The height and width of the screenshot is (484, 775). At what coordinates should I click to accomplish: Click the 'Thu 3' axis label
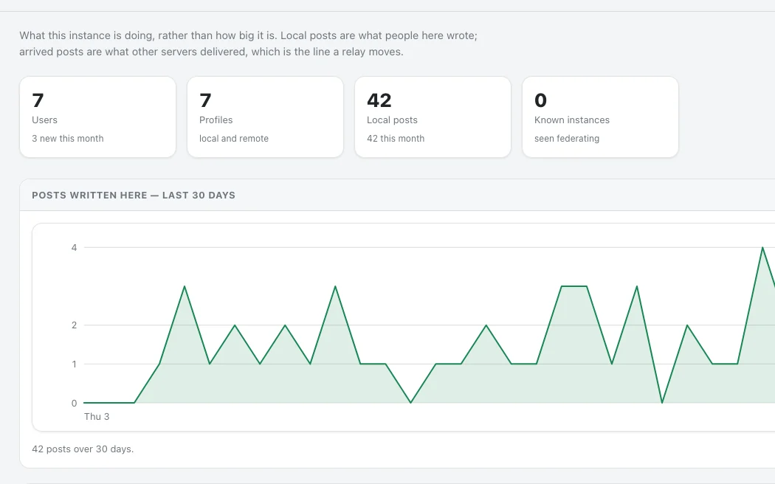97,417
